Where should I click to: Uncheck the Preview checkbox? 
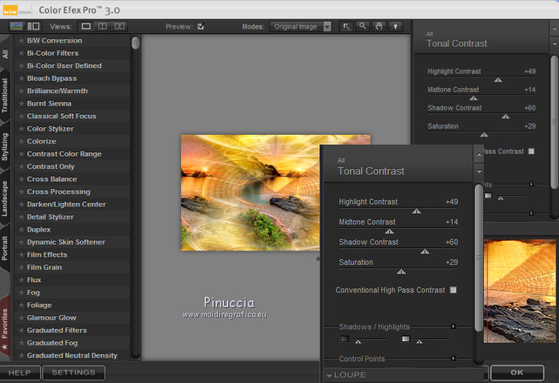200,26
